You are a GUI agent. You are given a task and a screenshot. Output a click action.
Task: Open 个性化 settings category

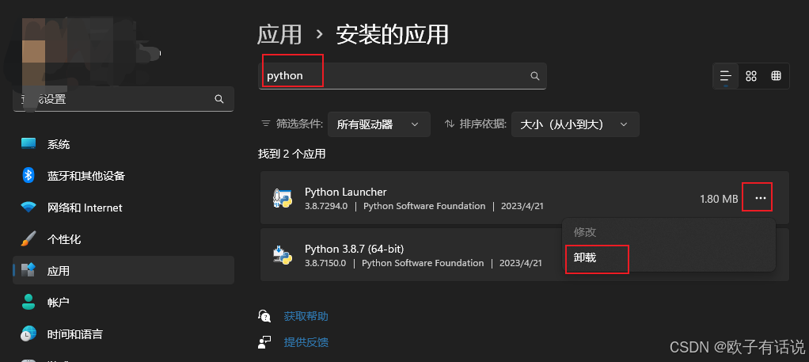[123, 239]
